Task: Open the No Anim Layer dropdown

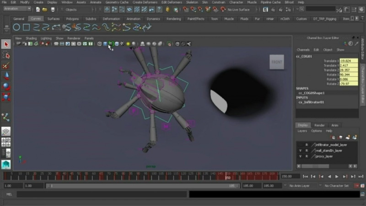Action: pyautogui.click(x=303, y=186)
